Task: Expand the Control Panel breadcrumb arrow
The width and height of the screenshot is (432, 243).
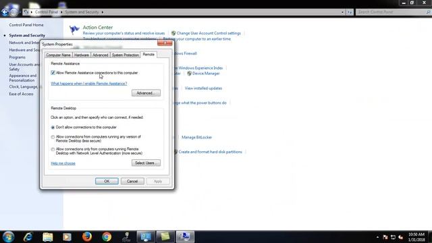Action: (61, 12)
